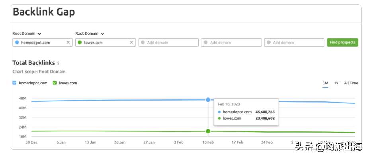Click the 13 Jan x-axis label

[x=90, y=142]
